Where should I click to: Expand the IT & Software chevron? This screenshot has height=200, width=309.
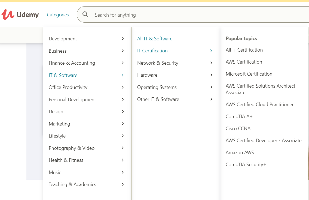click(x=123, y=75)
